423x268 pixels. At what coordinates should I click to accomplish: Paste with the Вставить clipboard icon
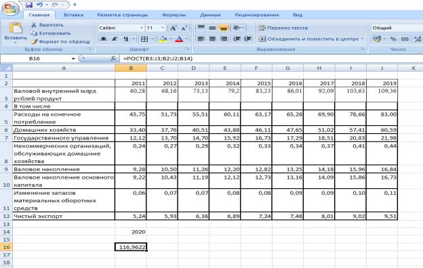(16, 28)
